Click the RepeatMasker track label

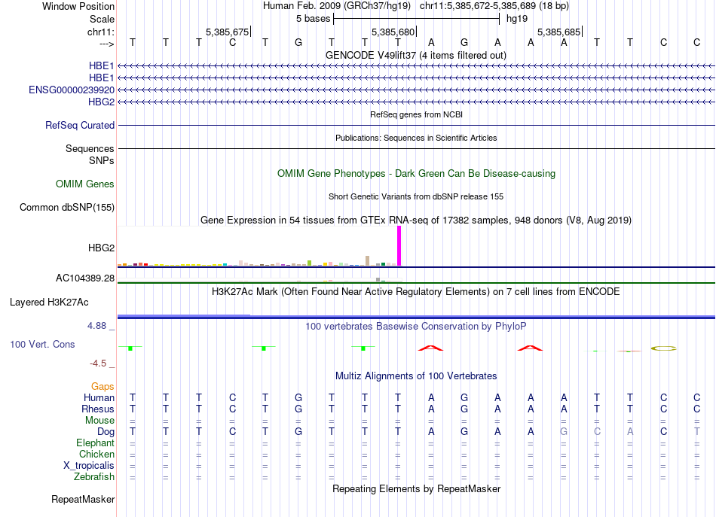pyautogui.click(x=83, y=499)
